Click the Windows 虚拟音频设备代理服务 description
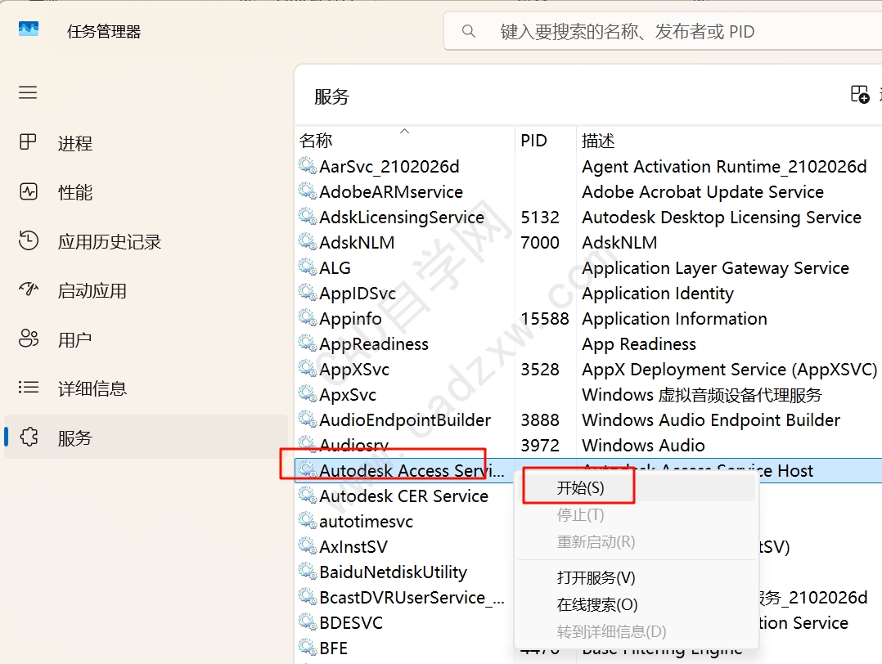This screenshot has width=882, height=664. click(702, 395)
